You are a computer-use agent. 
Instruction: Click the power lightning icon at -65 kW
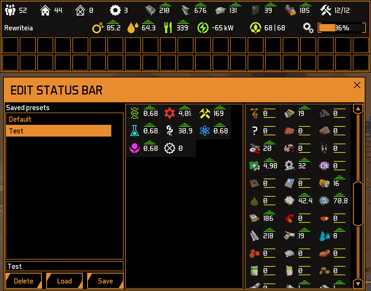[x=203, y=28]
